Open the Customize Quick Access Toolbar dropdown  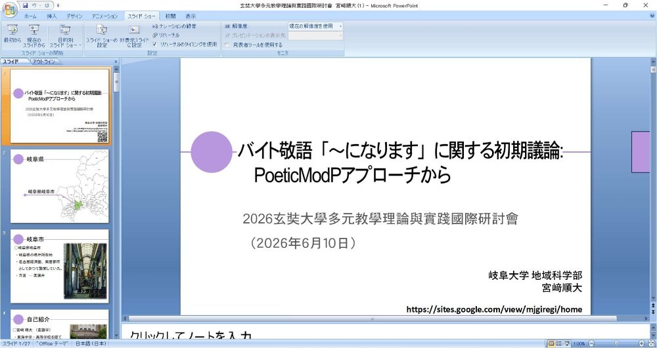[x=58, y=6]
